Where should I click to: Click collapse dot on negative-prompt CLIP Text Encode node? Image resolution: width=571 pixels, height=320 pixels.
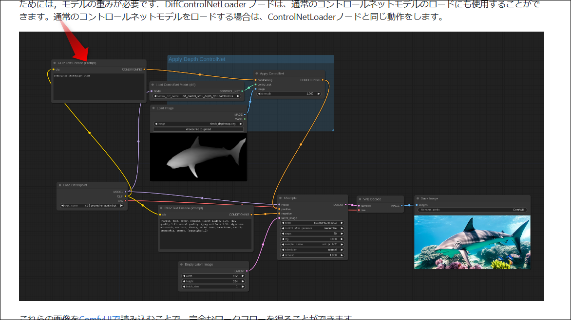point(161,208)
